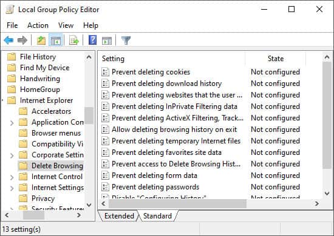Click the policy icon beside Prevent deleting favorites site data

pyautogui.click(x=105, y=152)
